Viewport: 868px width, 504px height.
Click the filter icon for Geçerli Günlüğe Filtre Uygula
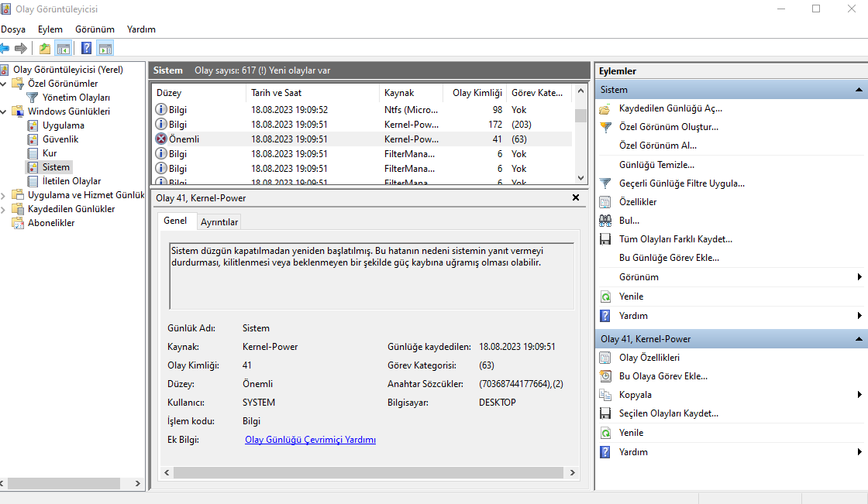point(606,183)
